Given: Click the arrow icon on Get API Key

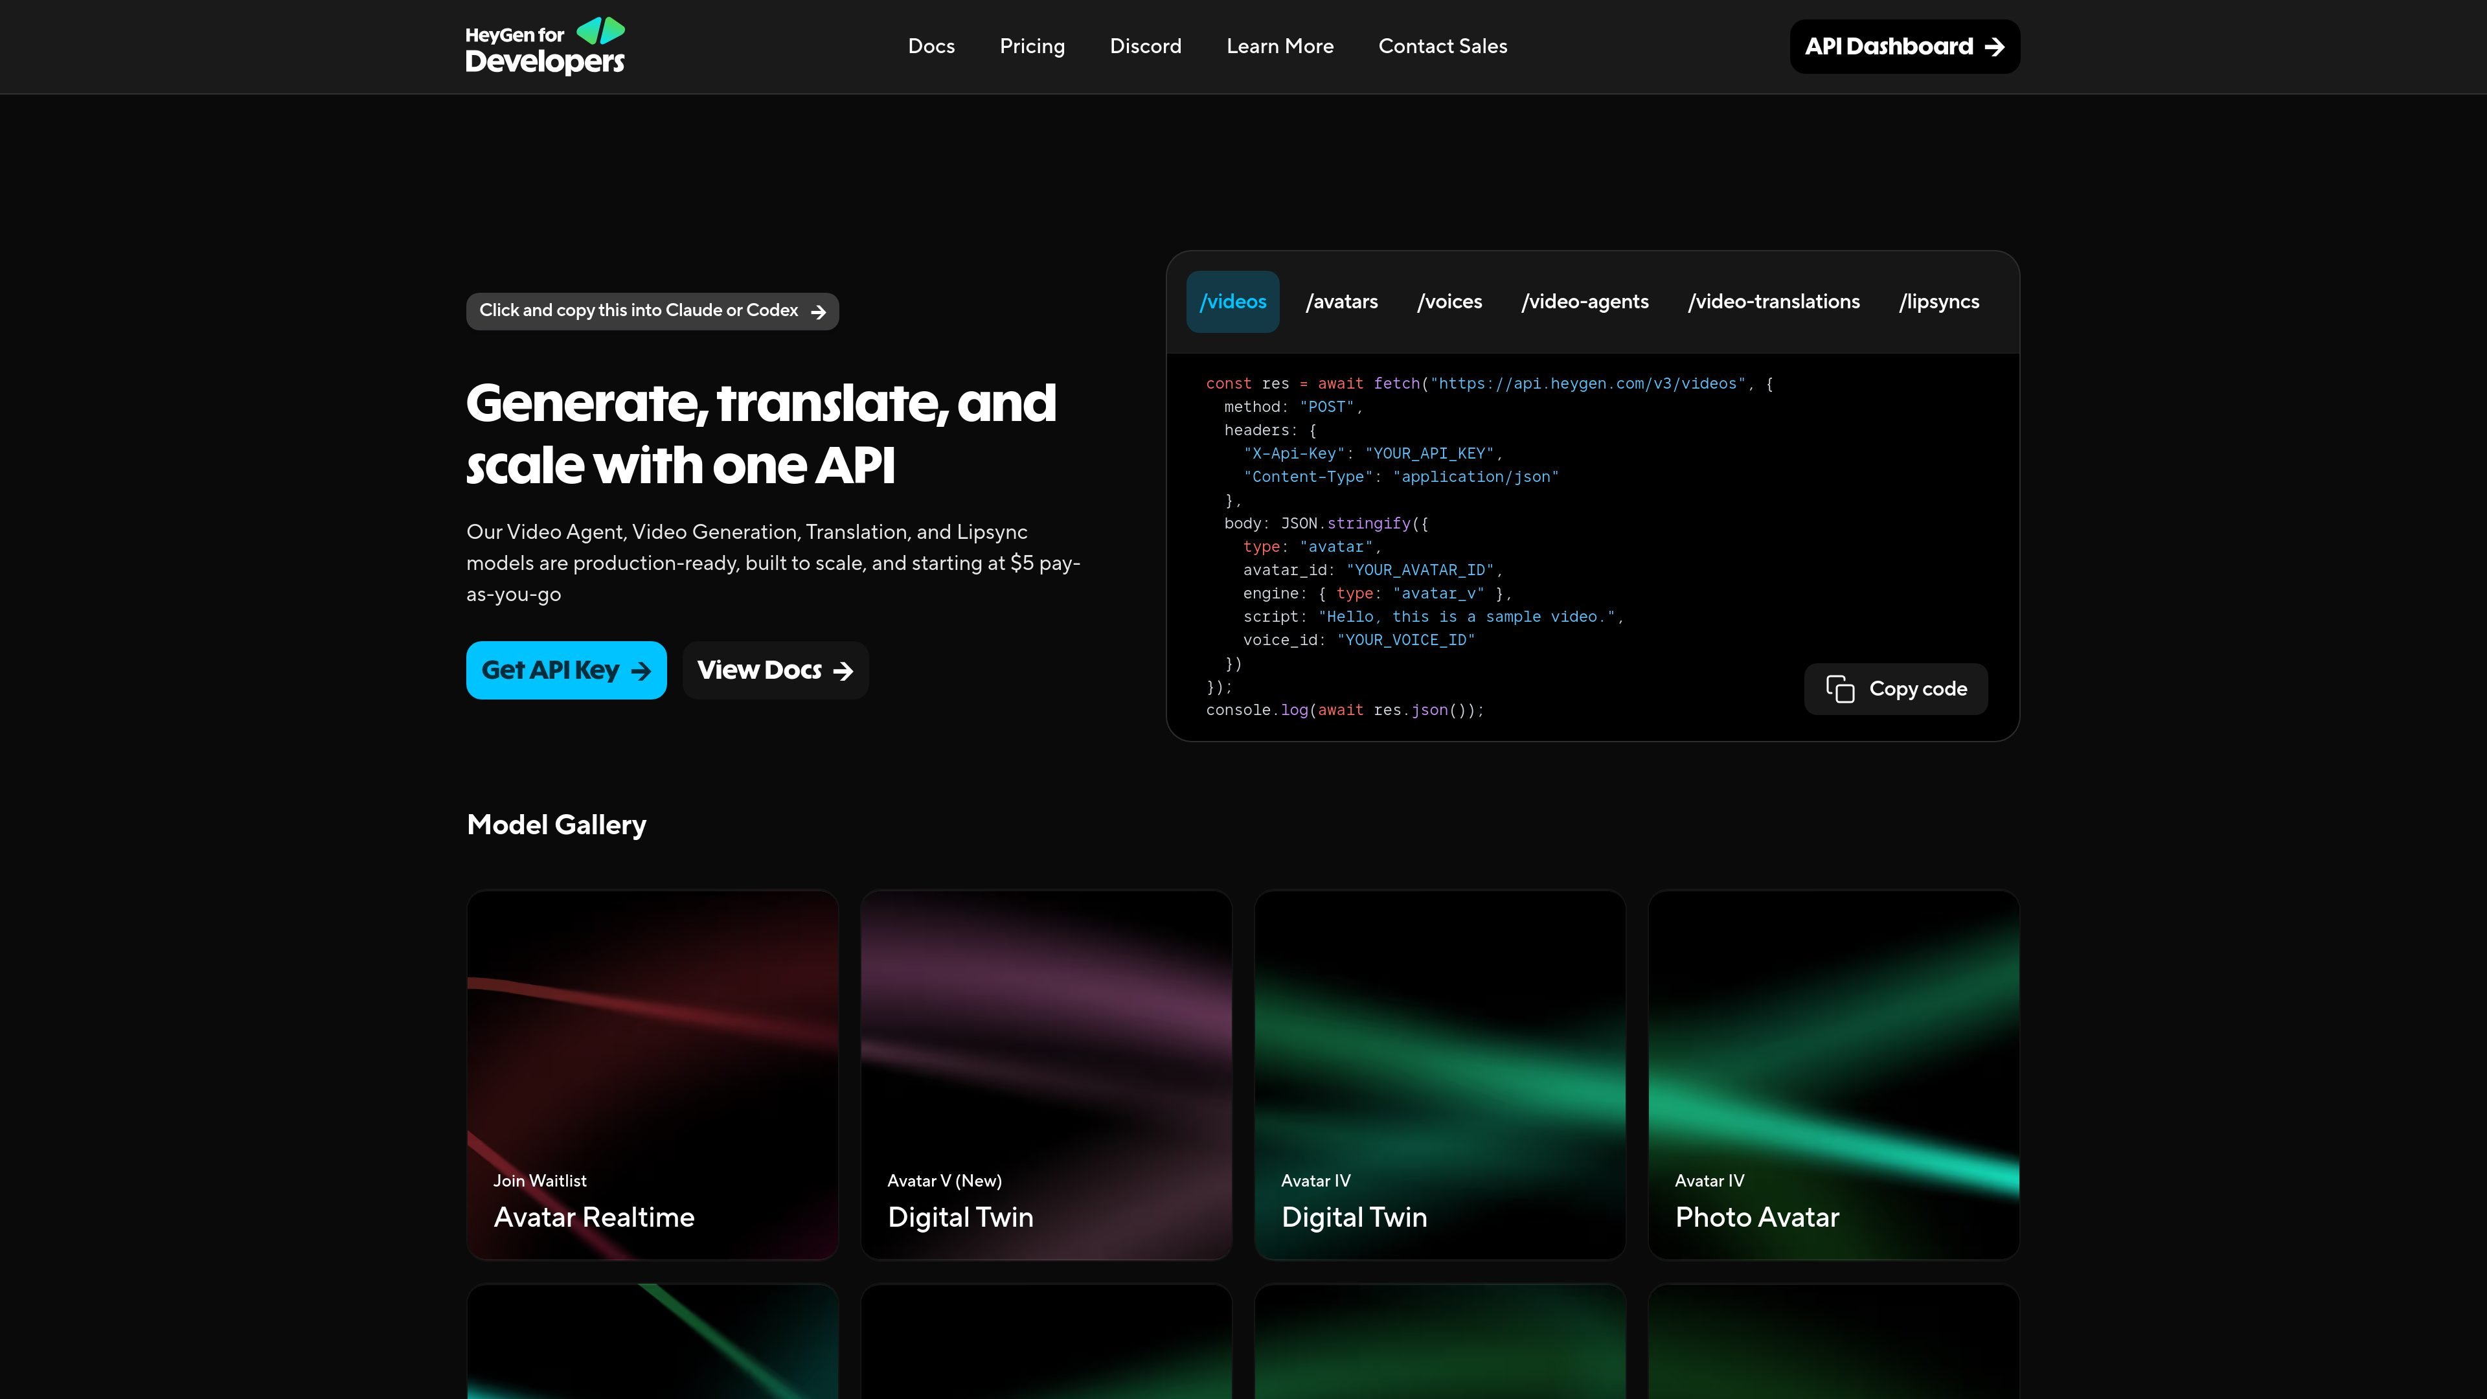Looking at the screenshot, I should coord(640,671).
